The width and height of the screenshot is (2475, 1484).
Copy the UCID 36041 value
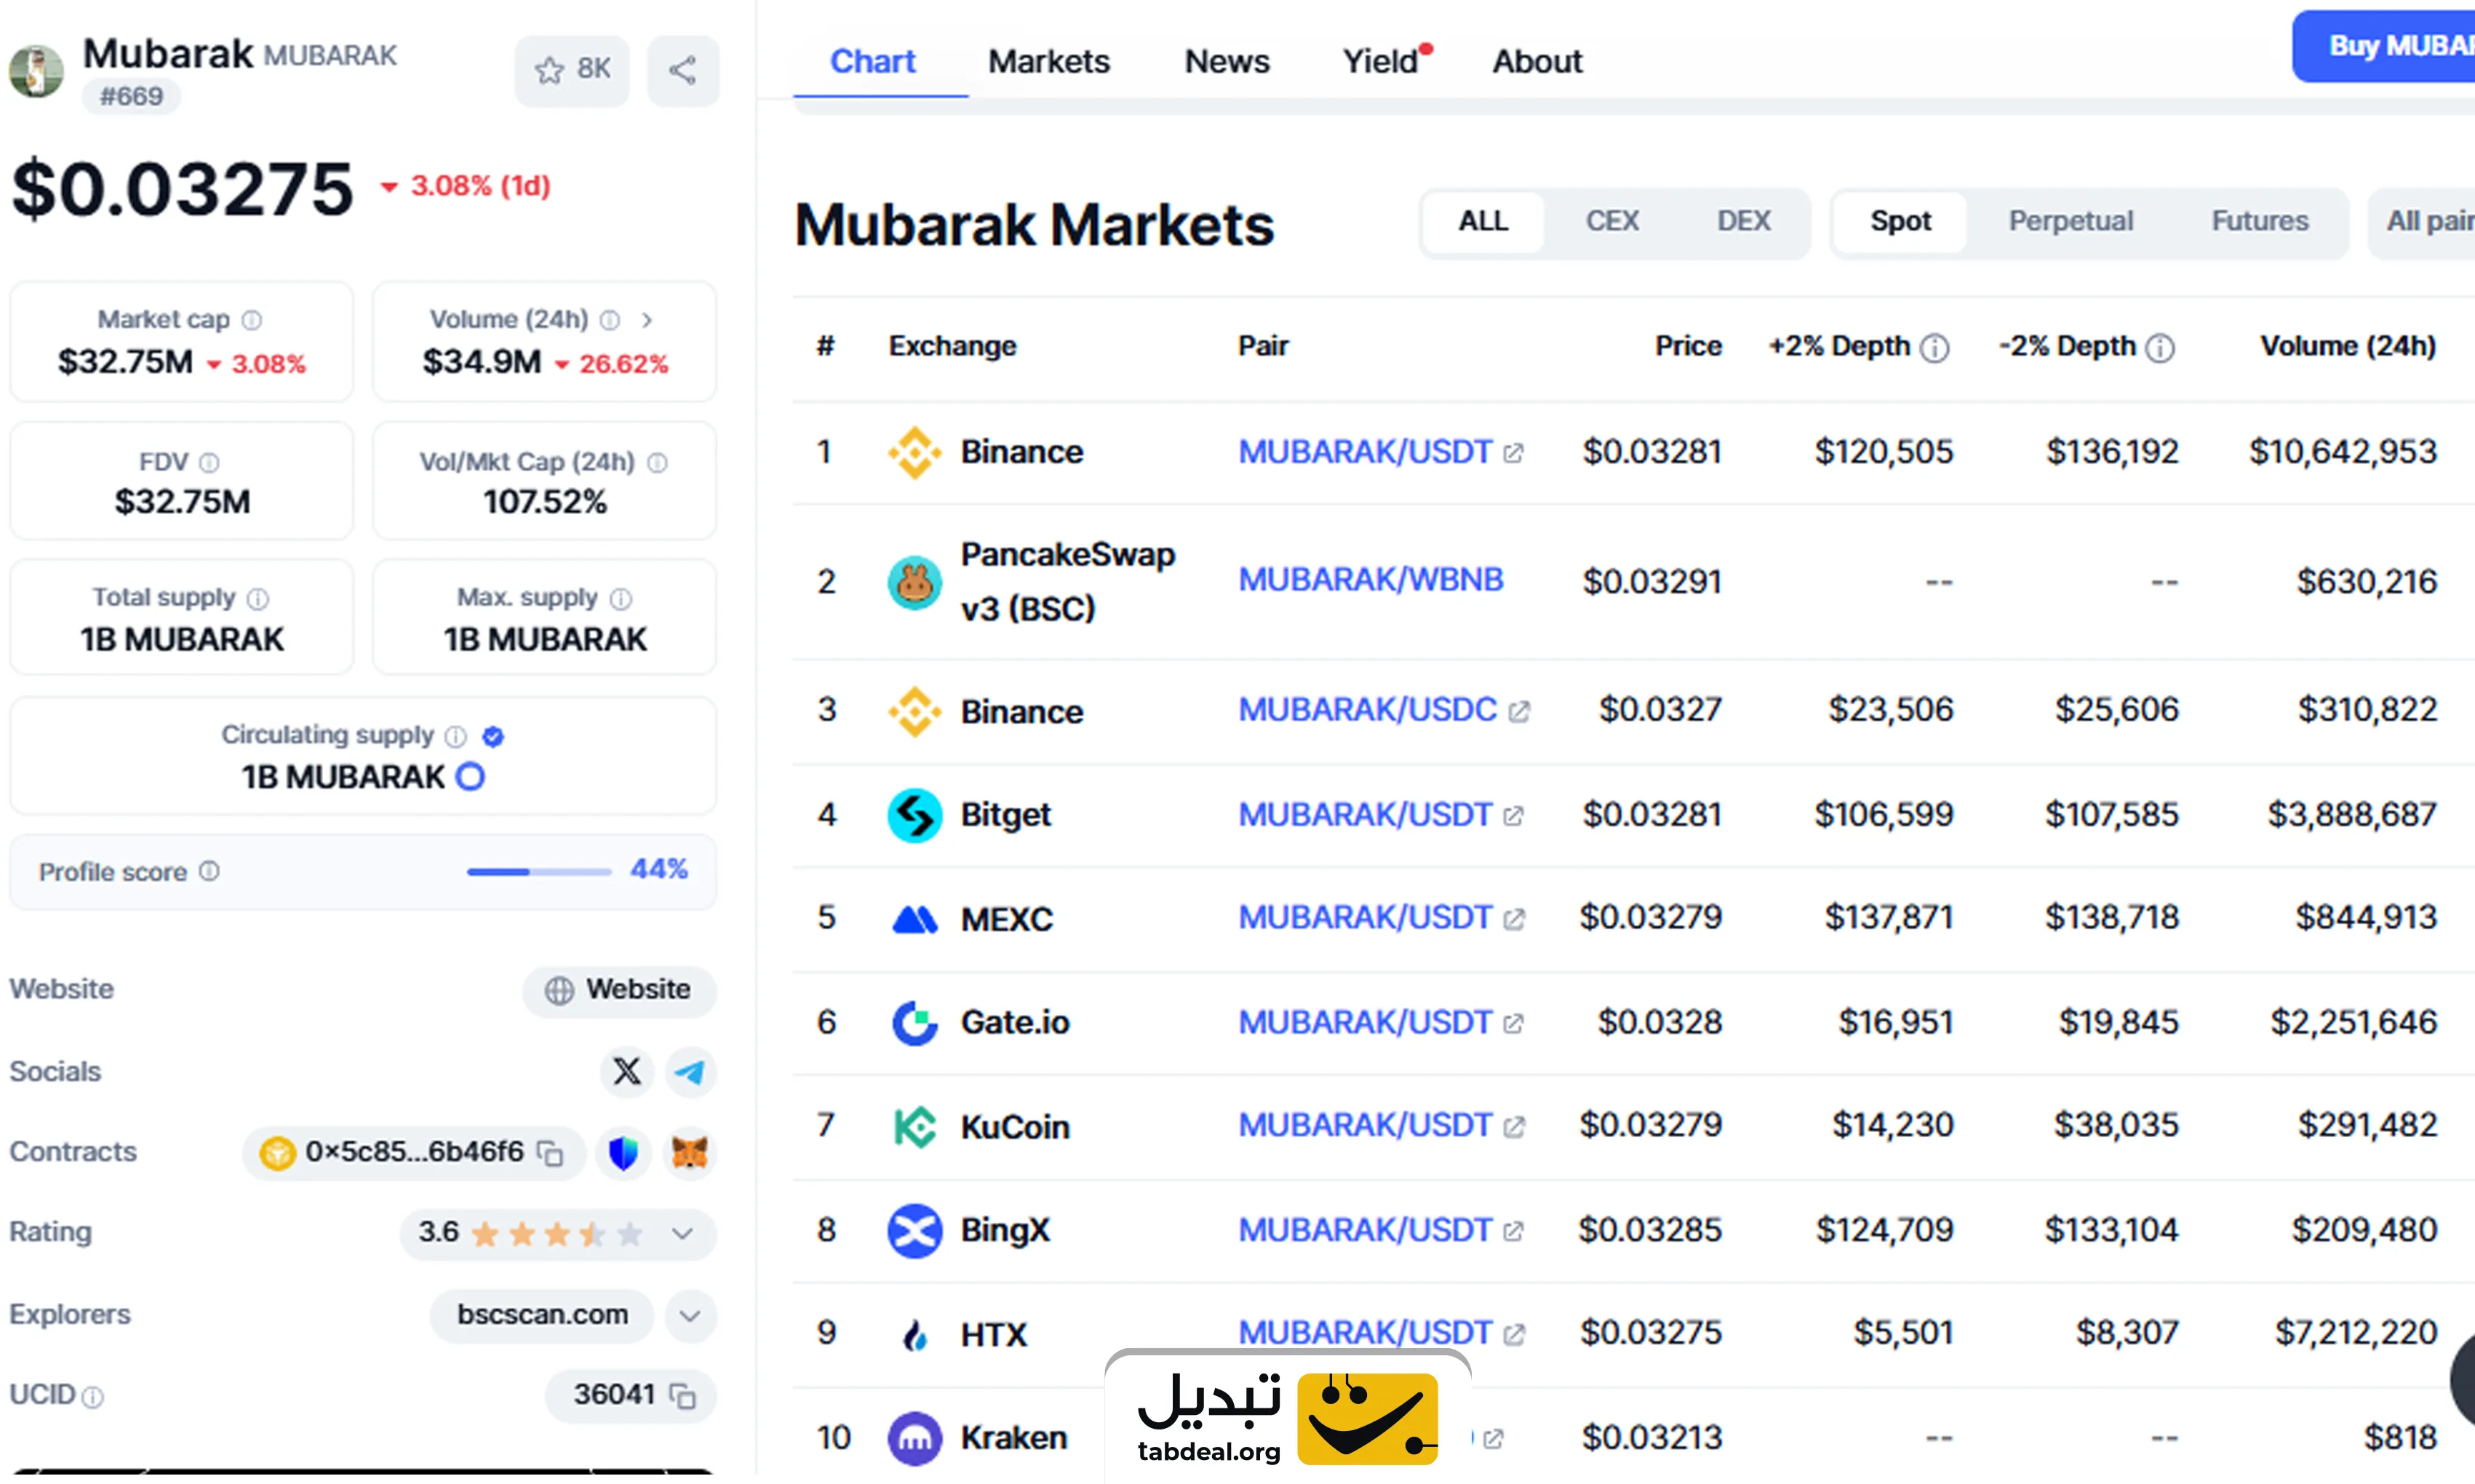[683, 1395]
